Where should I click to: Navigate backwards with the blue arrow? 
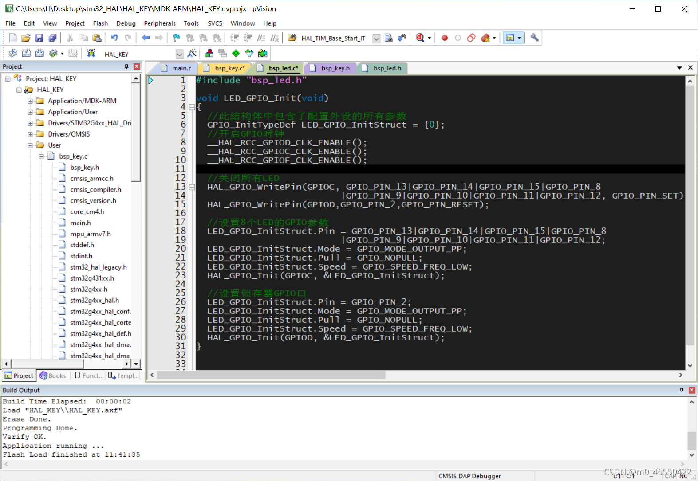146,38
